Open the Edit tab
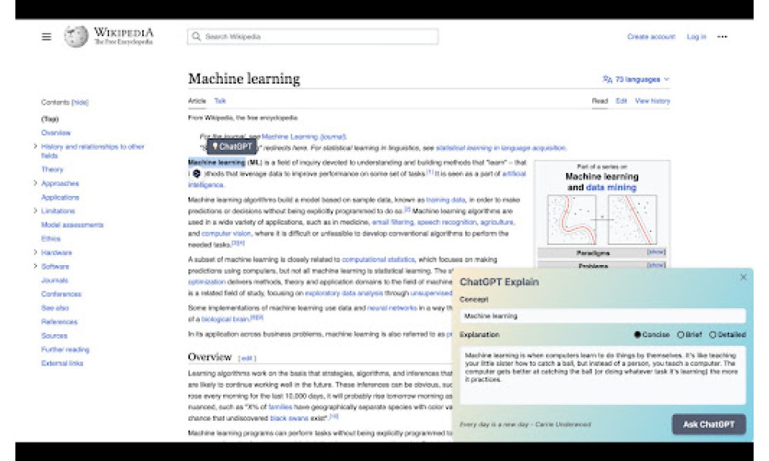The height and width of the screenshot is (461, 769). [621, 101]
